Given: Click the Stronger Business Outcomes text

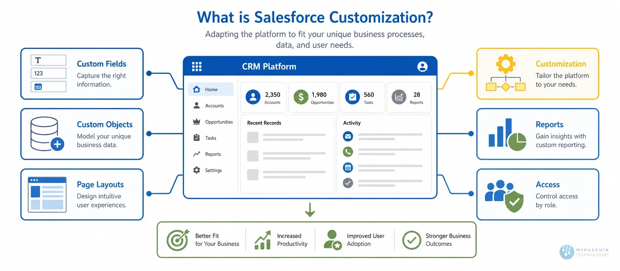Looking at the screenshot, I should 448,240.
